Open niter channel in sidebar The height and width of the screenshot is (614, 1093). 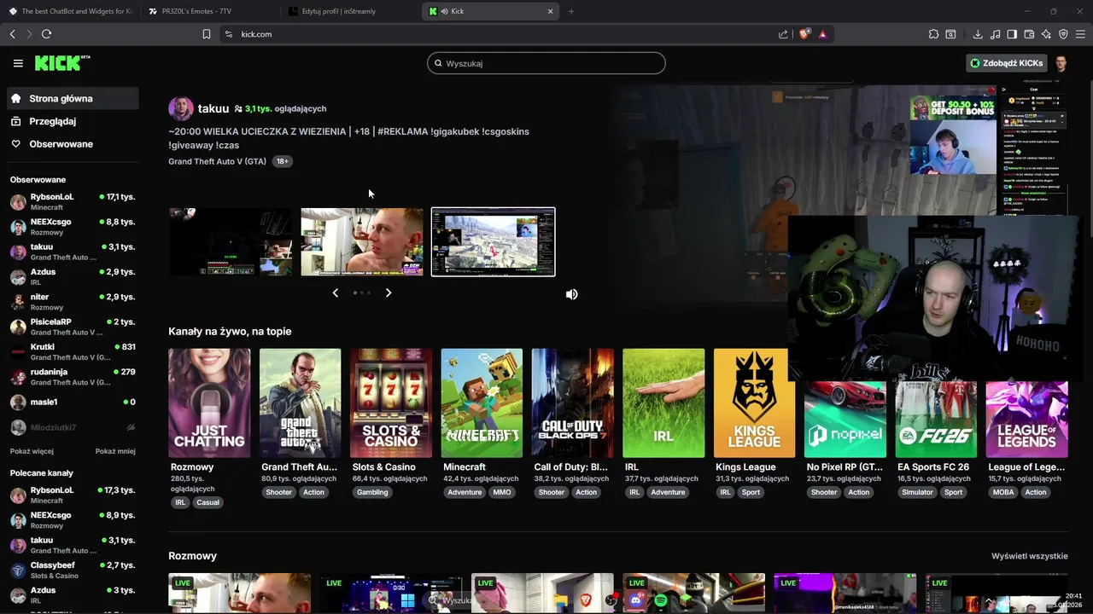click(x=72, y=302)
